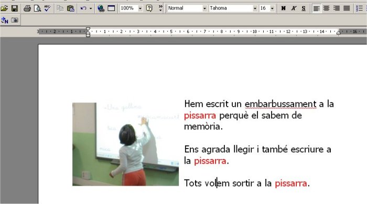Image resolution: width=367 pixels, height=204 pixels.
Task: Save the document with the floppy icon
Action: point(15,8)
